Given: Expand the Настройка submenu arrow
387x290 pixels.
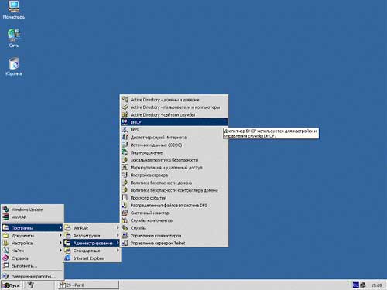Looking at the screenshot, I should pyautogui.click(x=60, y=243).
